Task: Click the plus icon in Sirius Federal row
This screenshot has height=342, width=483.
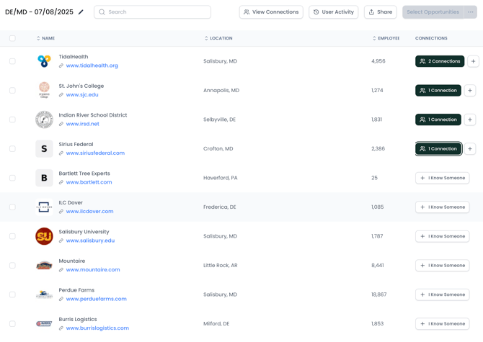Action: (x=470, y=149)
